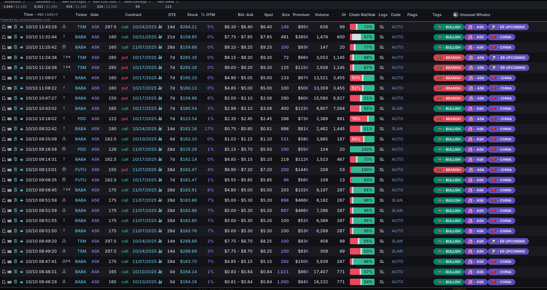Click Unusual Whales logo in header
Viewport: 547px width, 290px height.
456,15
